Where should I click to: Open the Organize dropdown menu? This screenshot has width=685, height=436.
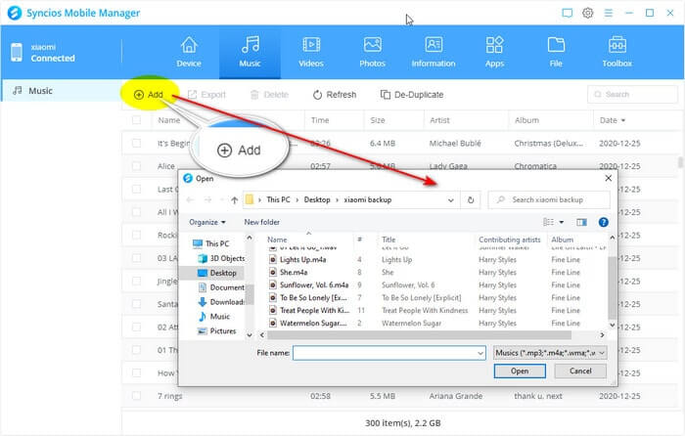point(207,222)
